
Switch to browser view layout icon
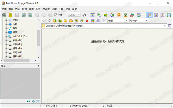coord(149,15)
